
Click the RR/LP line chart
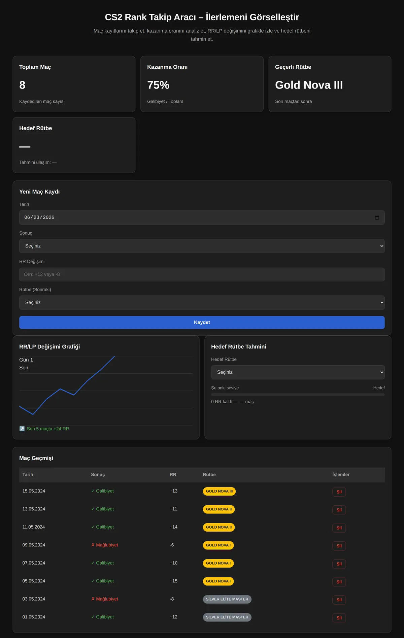coord(106,391)
